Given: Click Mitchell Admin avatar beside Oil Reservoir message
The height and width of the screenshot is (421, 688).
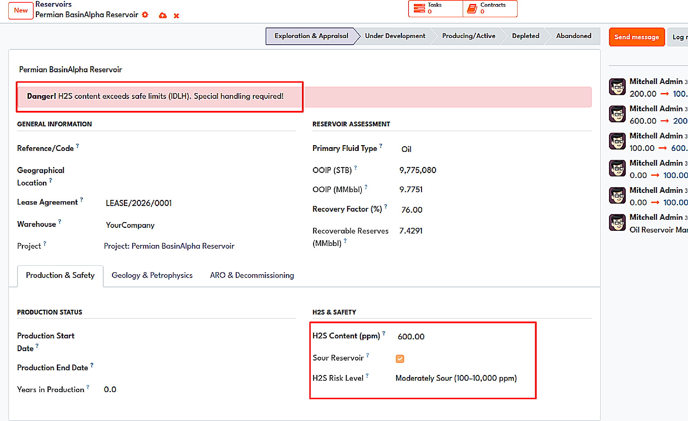Looking at the screenshot, I should (x=617, y=222).
